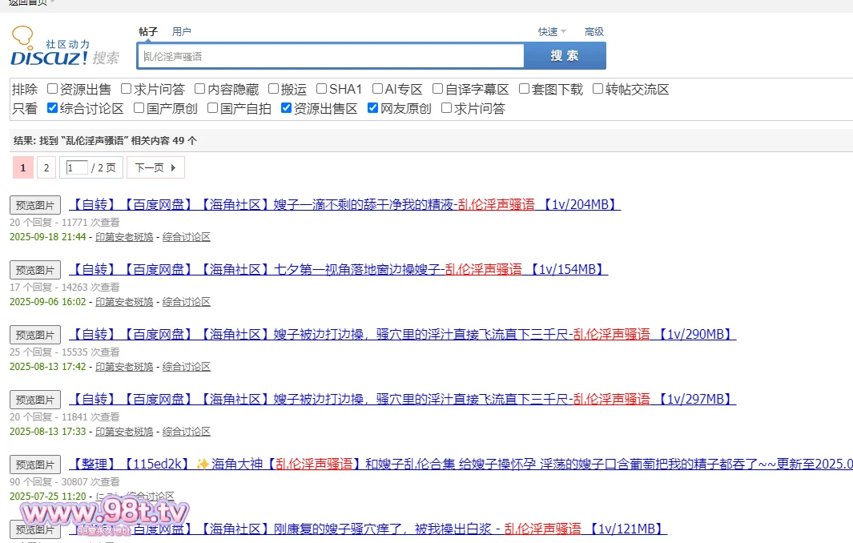This screenshot has height=543, width=853.
Task: Click the page number jump box
Action: click(x=77, y=167)
